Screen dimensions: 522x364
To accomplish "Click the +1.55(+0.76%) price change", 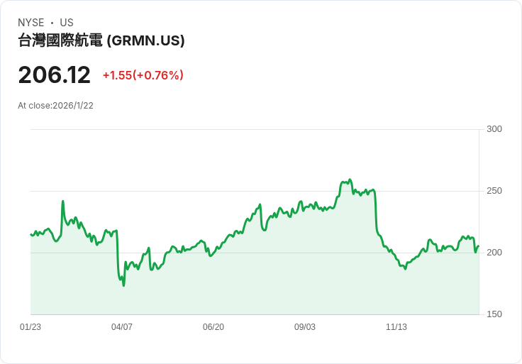I will pos(143,75).
